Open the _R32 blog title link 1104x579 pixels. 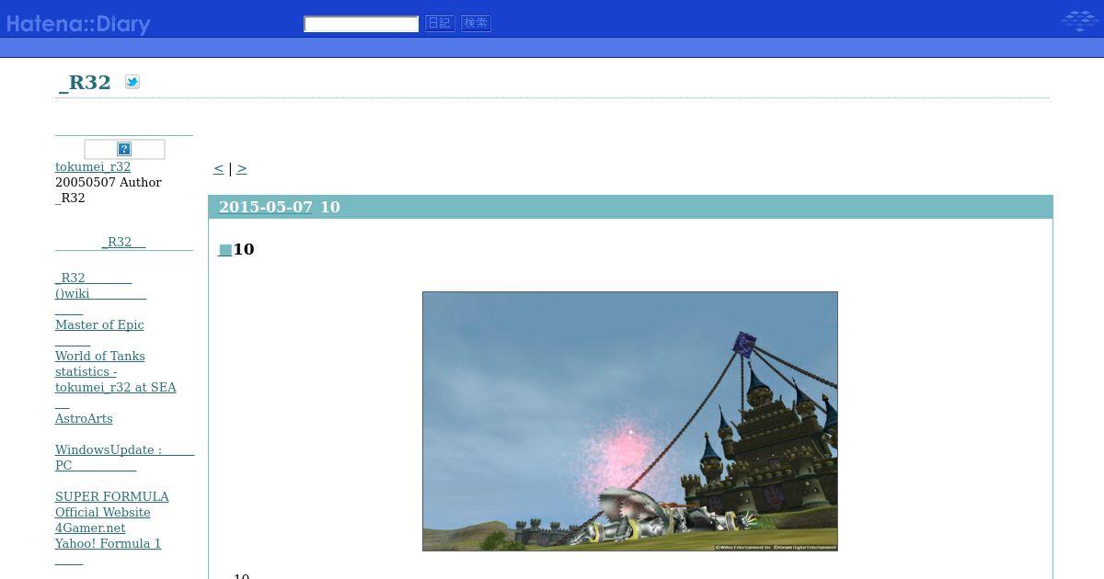[x=85, y=83]
